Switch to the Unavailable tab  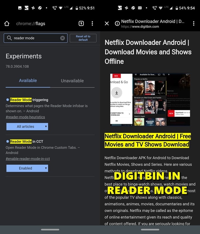coord(72,81)
